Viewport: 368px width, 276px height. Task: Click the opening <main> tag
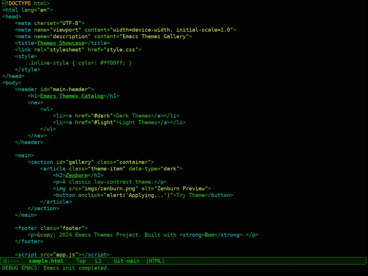24,156
